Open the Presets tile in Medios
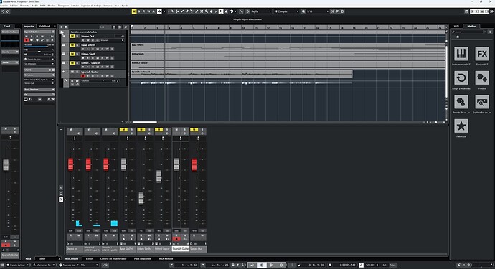The width and height of the screenshot is (495, 269). pyautogui.click(x=482, y=77)
